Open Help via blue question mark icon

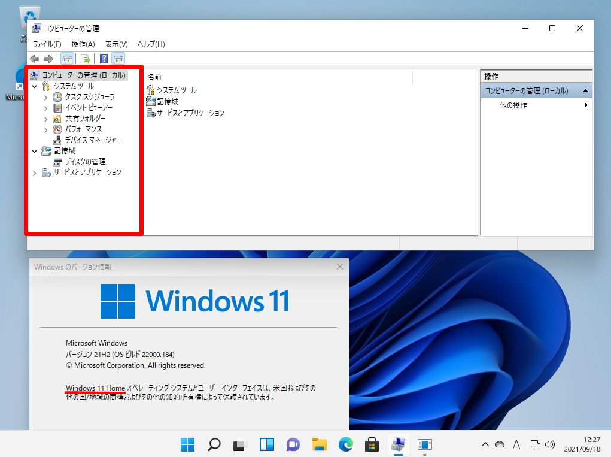[x=104, y=59]
